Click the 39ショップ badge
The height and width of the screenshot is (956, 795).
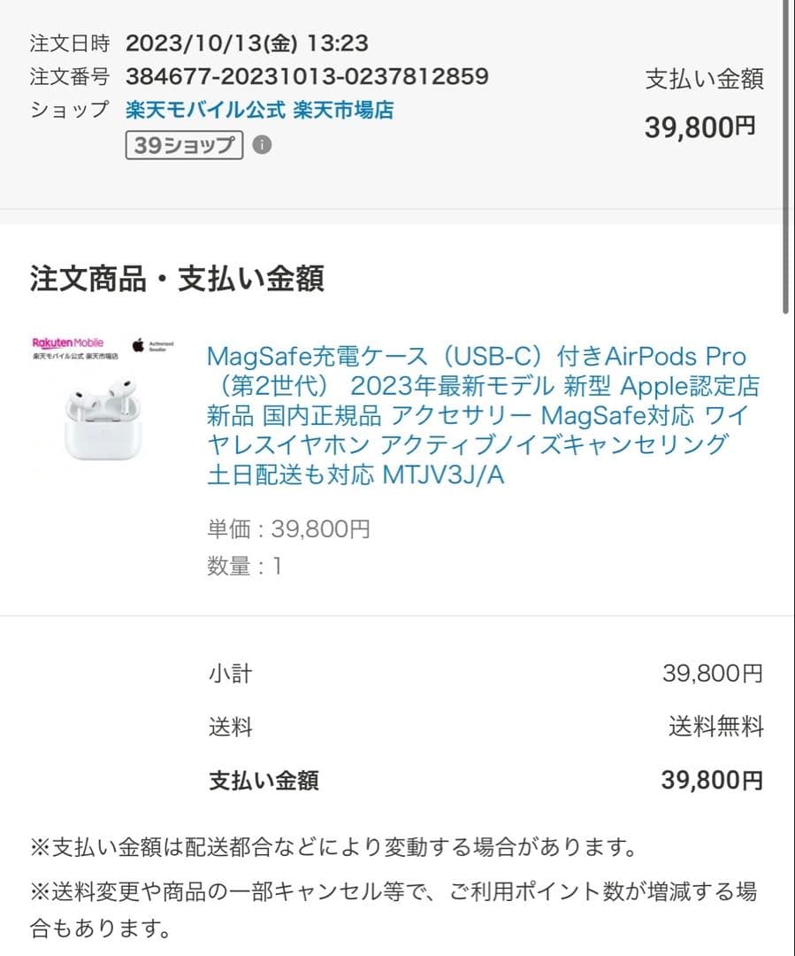(184, 144)
